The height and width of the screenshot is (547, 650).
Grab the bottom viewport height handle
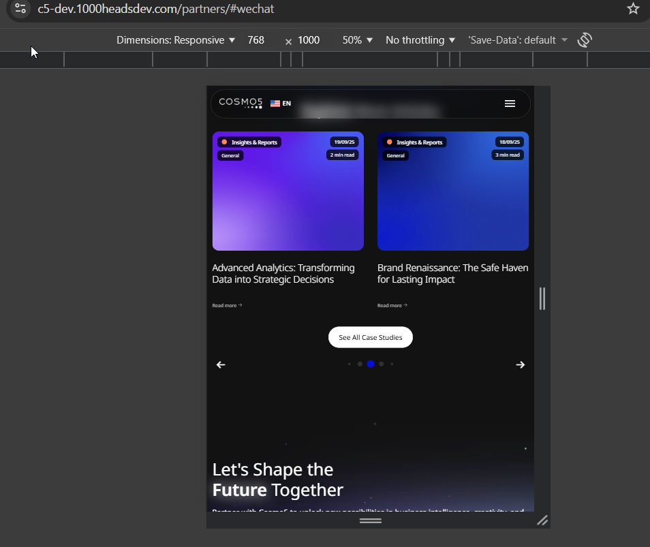click(x=371, y=520)
